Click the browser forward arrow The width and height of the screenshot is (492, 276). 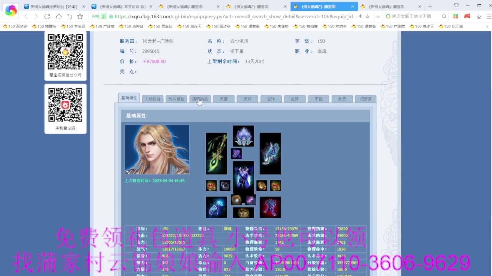tap(36, 16)
